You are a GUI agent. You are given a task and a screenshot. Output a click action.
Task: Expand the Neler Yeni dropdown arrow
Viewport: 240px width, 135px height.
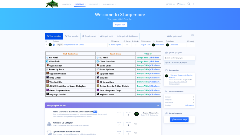click(99, 4)
